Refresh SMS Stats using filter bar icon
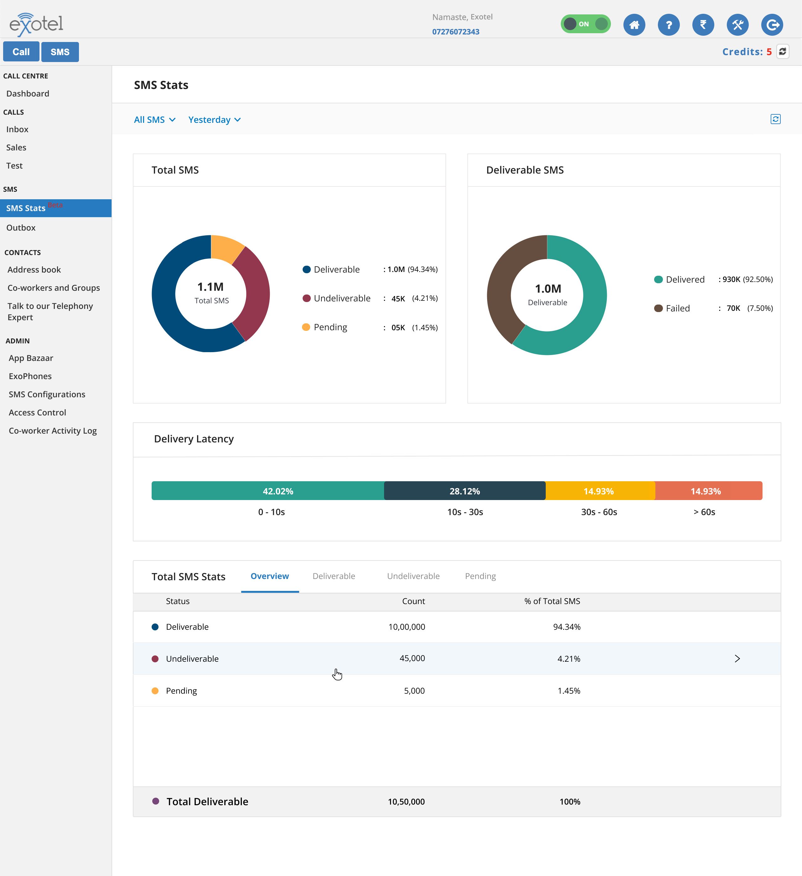Image resolution: width=802 pixels, height=876 pixels. tap(775, 119)
